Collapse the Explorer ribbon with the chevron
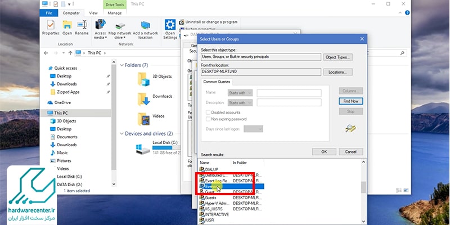This screenshot has width=450, height=225. (x=400, y=13)
